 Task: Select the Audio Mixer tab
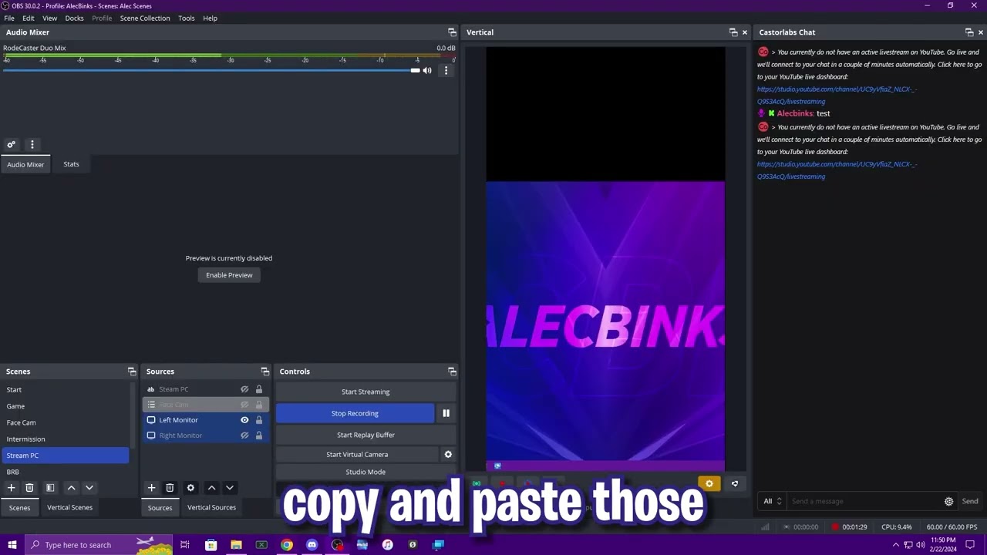pos(25,164)
